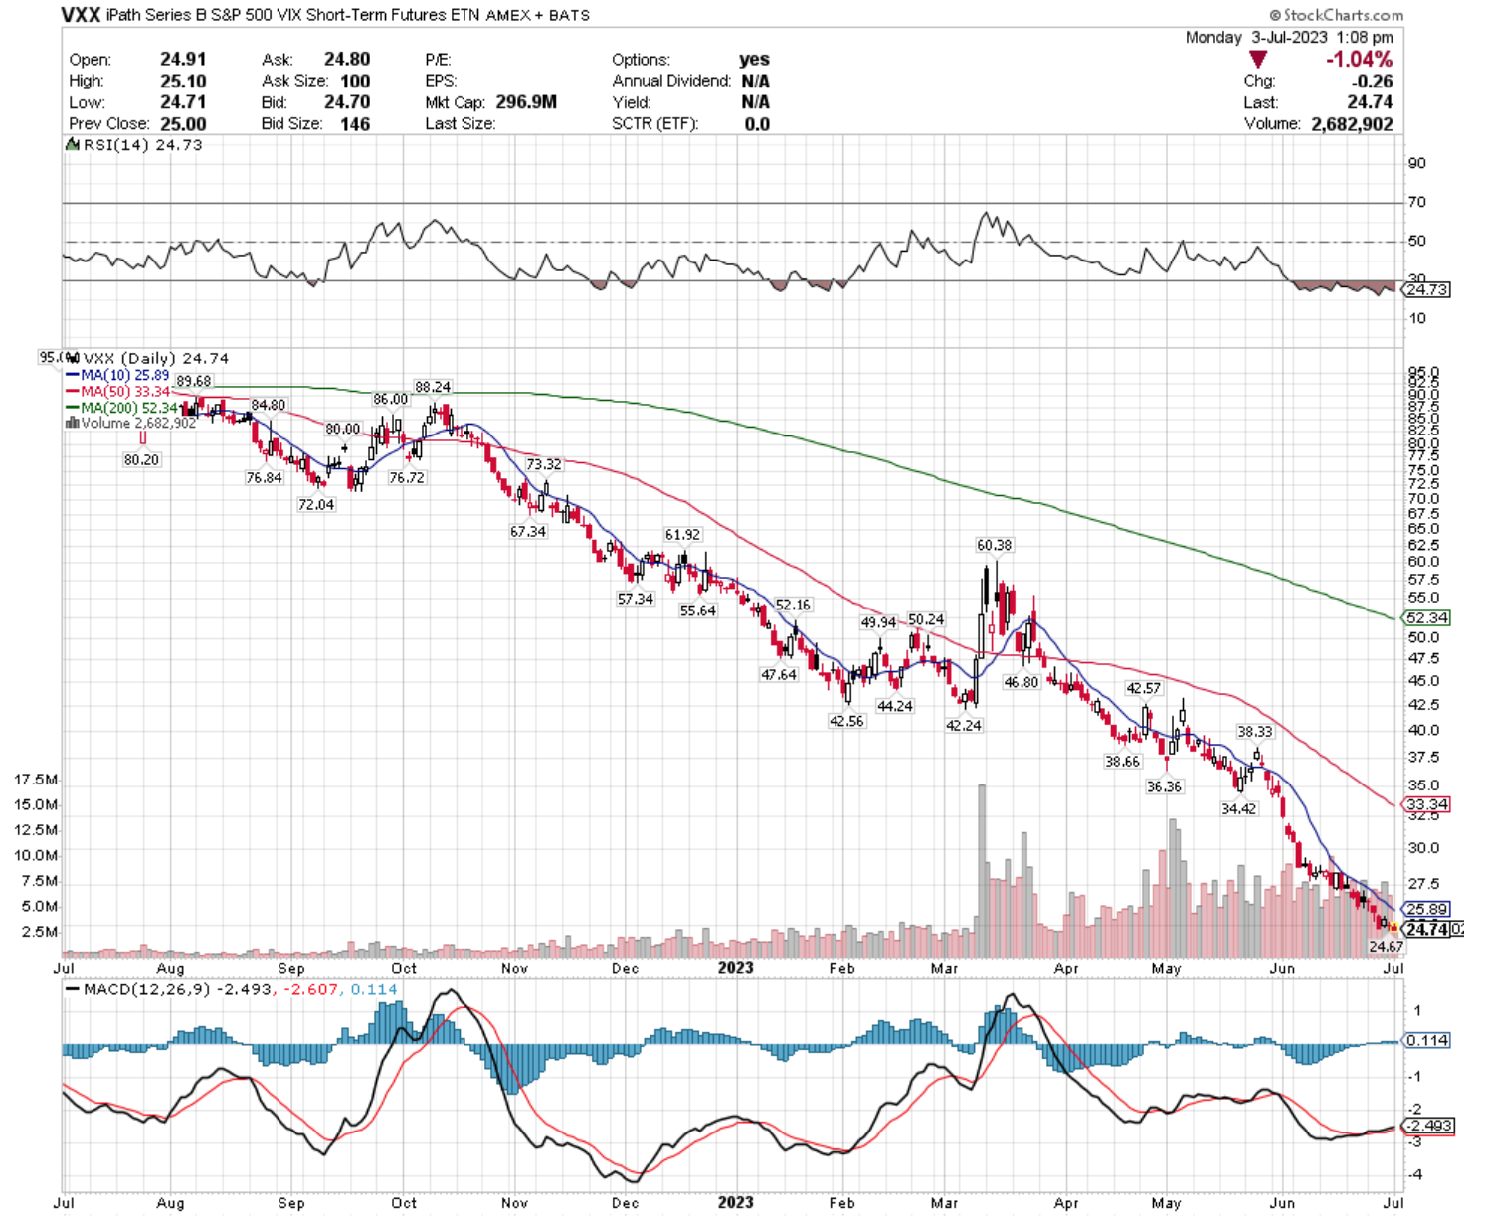
Task: Click the volume bars icon in legend
Action: click(72, 423)
